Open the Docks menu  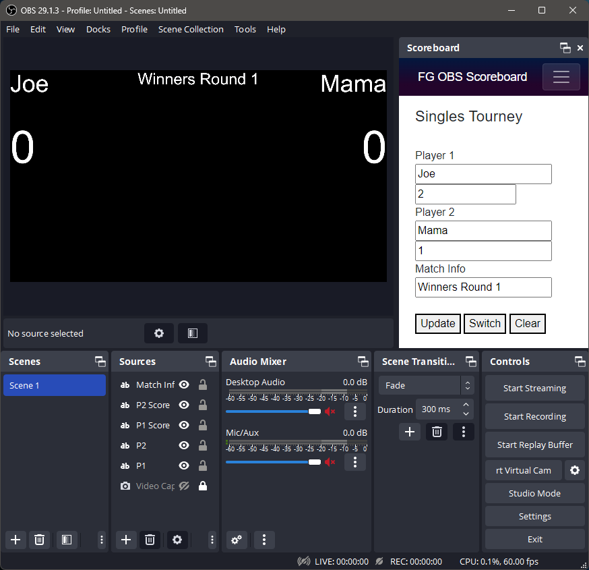(x=98, y=29)
